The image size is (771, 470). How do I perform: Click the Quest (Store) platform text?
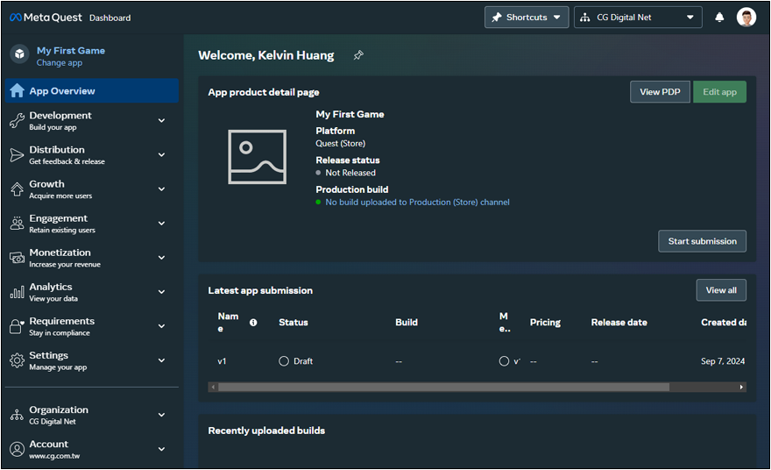(340, 144)
